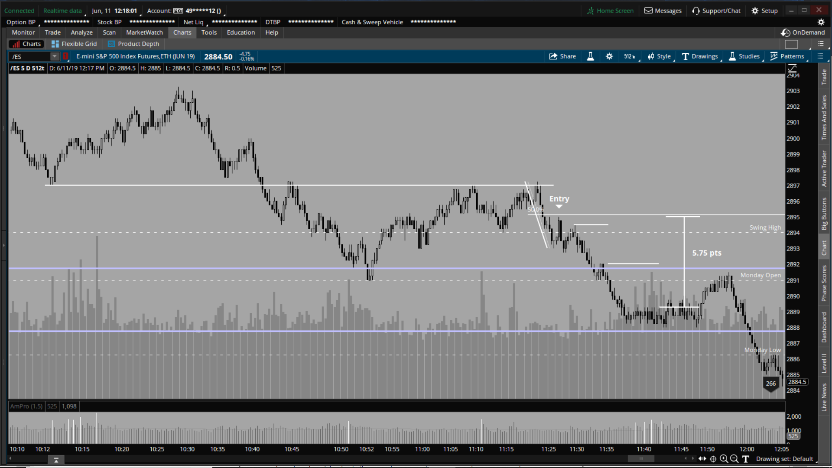Open the chart toolbar list menu icon
Image resolution: width=832 pixels, height=468 pixels.
(x=820, y=56)
